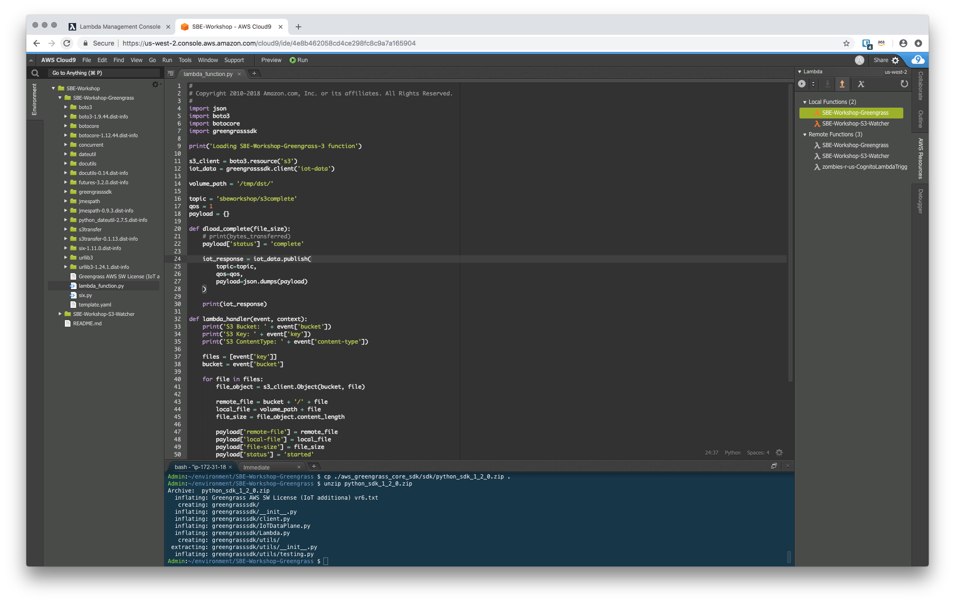Click the user avatar A icon
The width and height of the screenshot is (955, 604).
[860, 60]
